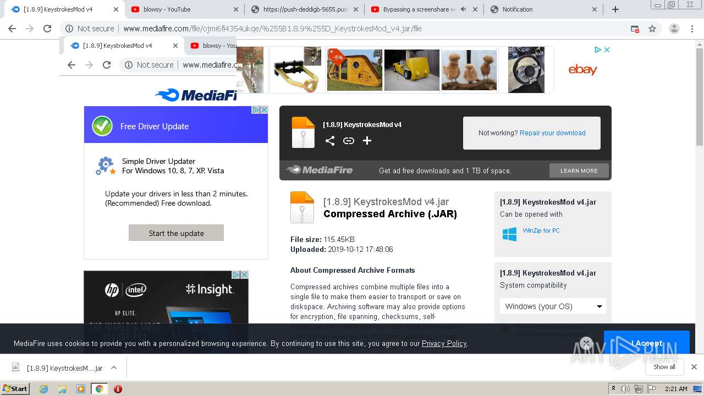Screen dimensions: 704x396
Task: Click the Chrome back arrow
Action: coord(12,29)
